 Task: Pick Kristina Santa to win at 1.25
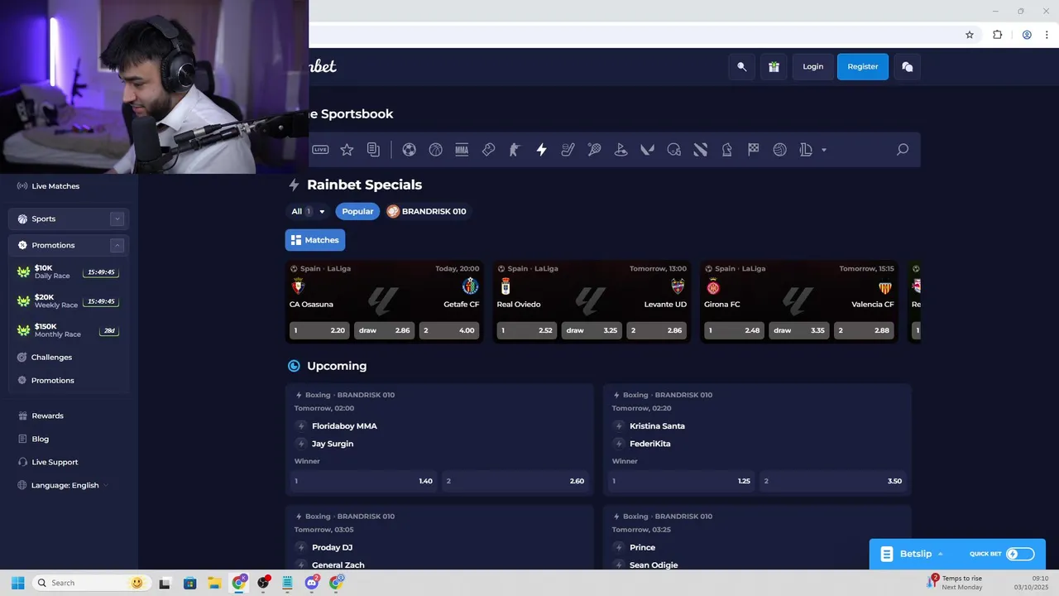pyautogui.click(x=681, y=481)
